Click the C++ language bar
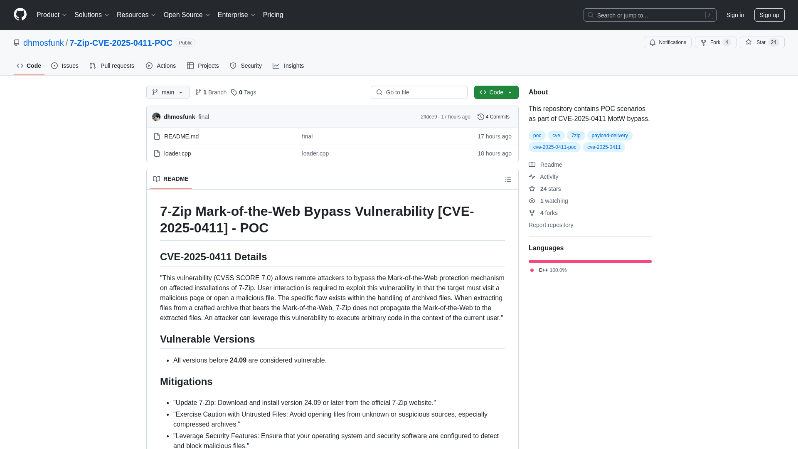 coord(590,262)
